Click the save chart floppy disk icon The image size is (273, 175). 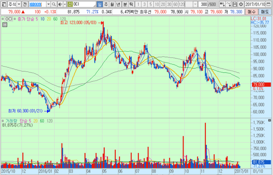click(235, 4)
